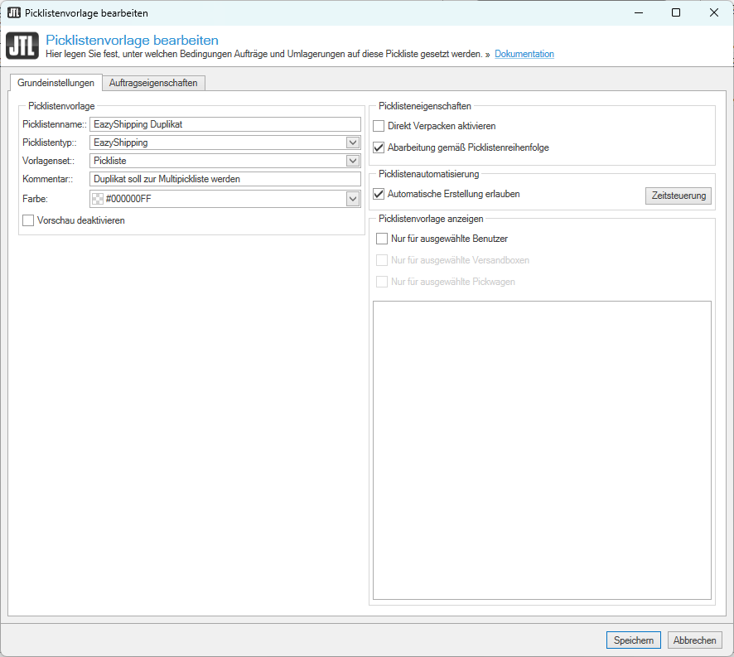Uncheck Automatische Erstellung erlauben
Viewport: 734px width, 657px height.
(379, 194)
